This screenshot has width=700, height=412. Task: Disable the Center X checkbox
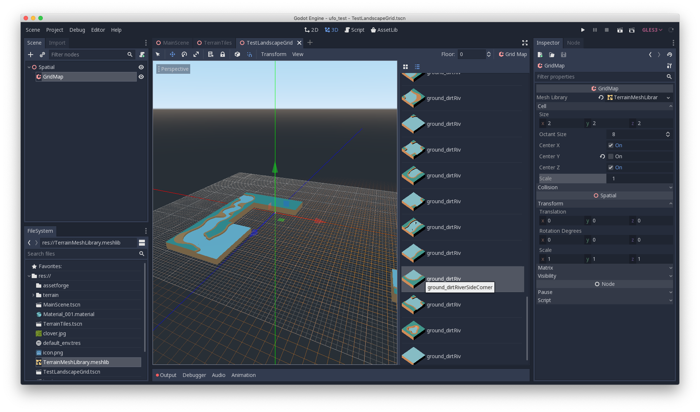[x=611, y=145]
